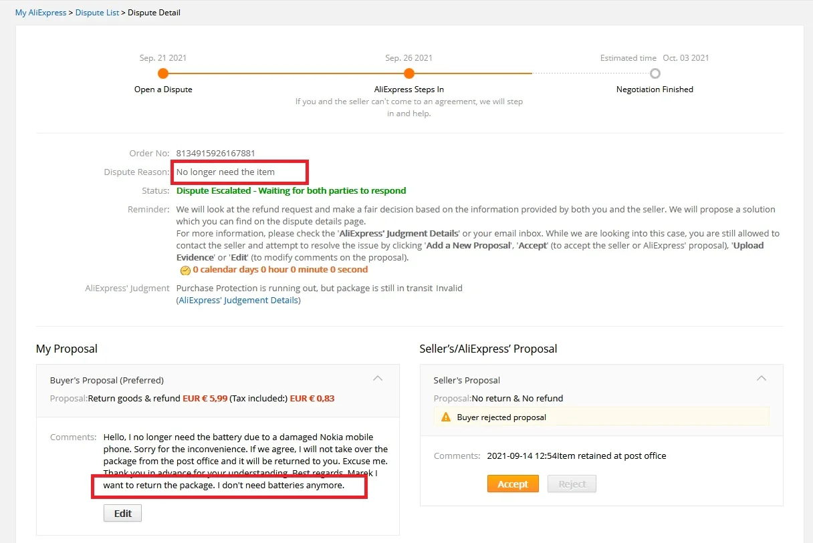Click the Sep. 21 2021 date label
The height and width of the screenshot is (543, 813).
point(163,58)
